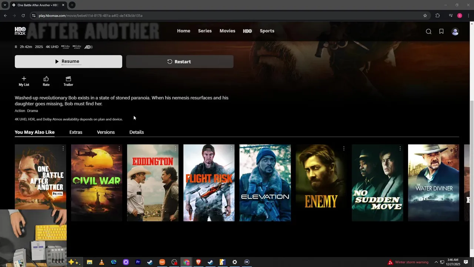
Task: Open Series in HBO Max navigation
Action: tap(205, 31)
